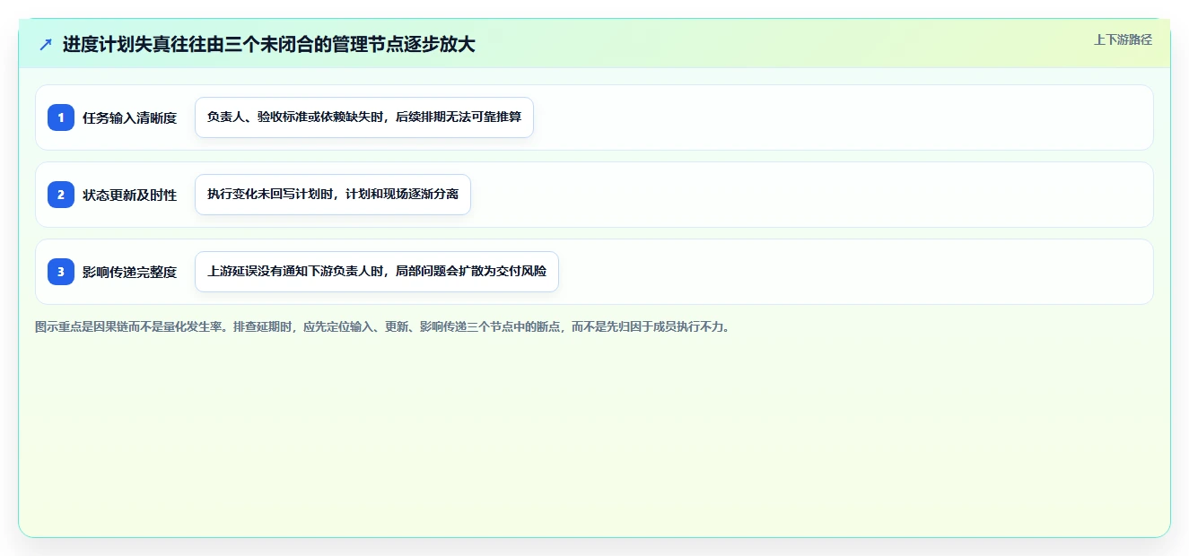Click the box starting 执行变化未回写计划时
1189x556 pixels.
point(333,195)
